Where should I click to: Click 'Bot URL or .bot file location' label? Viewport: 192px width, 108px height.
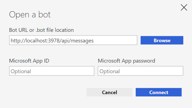point(41,30)
